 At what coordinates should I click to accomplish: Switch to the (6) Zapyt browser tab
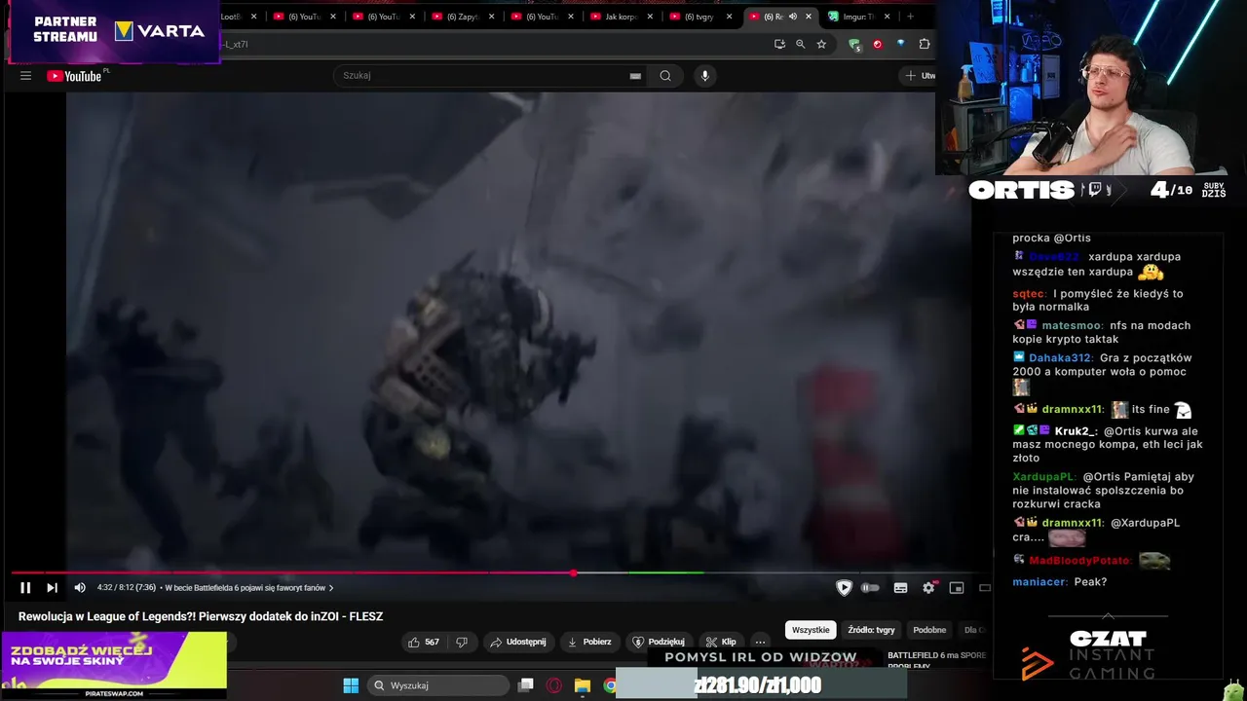point(462,17)
